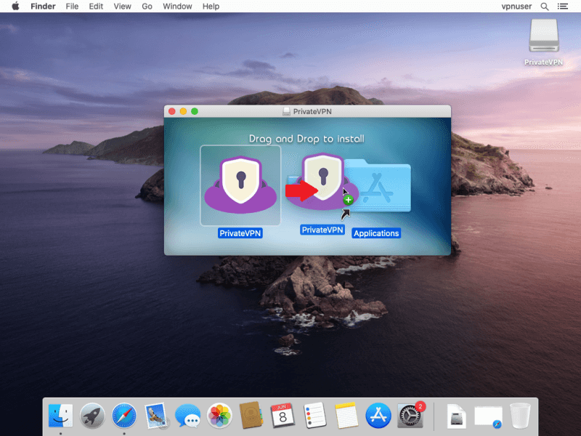The width and height of the screenshot is (581, 436).
Task: Open PrivateVPN disk volume on desktop
Action: (544, 35)
